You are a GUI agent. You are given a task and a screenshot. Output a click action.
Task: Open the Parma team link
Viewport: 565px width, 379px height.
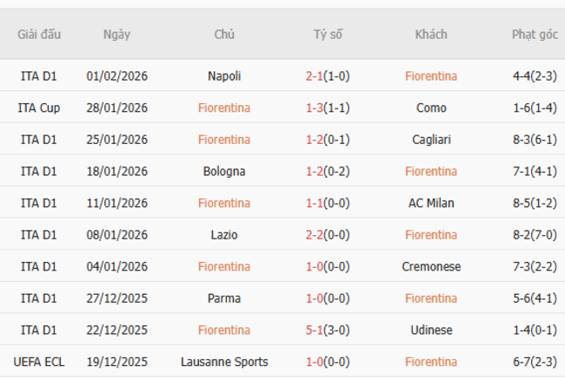[x=224, y=298]
